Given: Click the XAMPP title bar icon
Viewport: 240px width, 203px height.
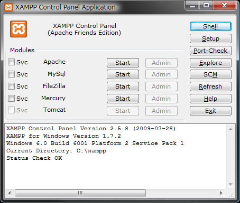Looking at the screenshot, I should coord(8,7).
